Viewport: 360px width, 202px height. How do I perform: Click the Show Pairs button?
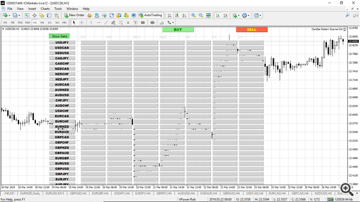point(60,36)
